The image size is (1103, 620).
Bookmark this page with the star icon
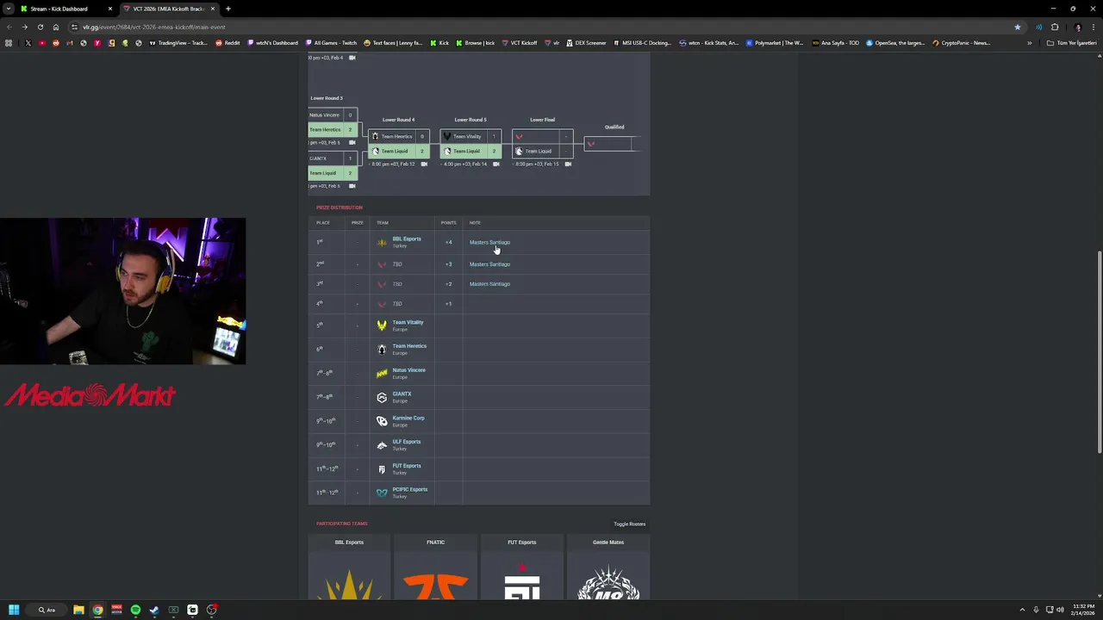tap(1018, 27)
